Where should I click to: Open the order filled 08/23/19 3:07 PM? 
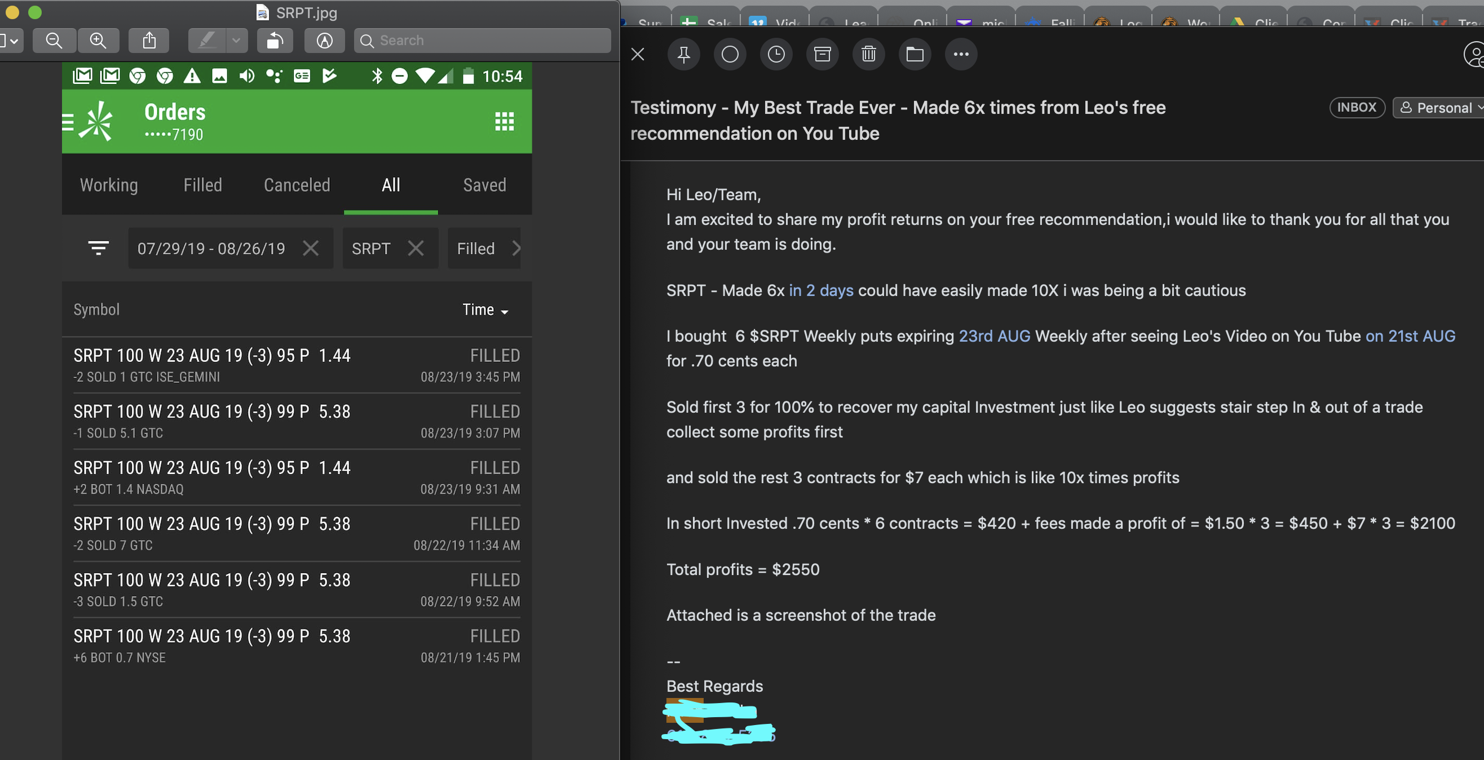[297, 421]
